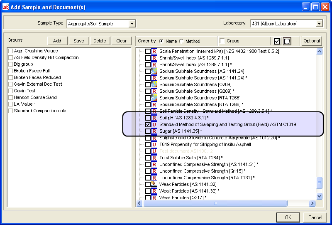This screenshot has width=332, height=225.
Task: Open the Sample Type dropdown
Action: (132, 24)
